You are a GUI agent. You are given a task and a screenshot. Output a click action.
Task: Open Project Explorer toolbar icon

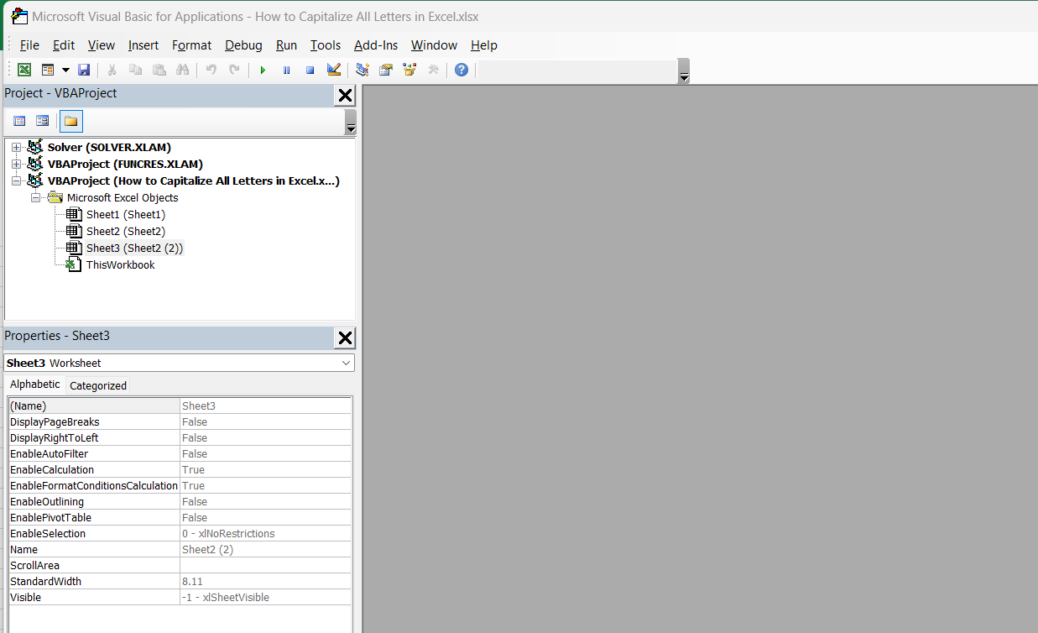[x=363, y=70]
